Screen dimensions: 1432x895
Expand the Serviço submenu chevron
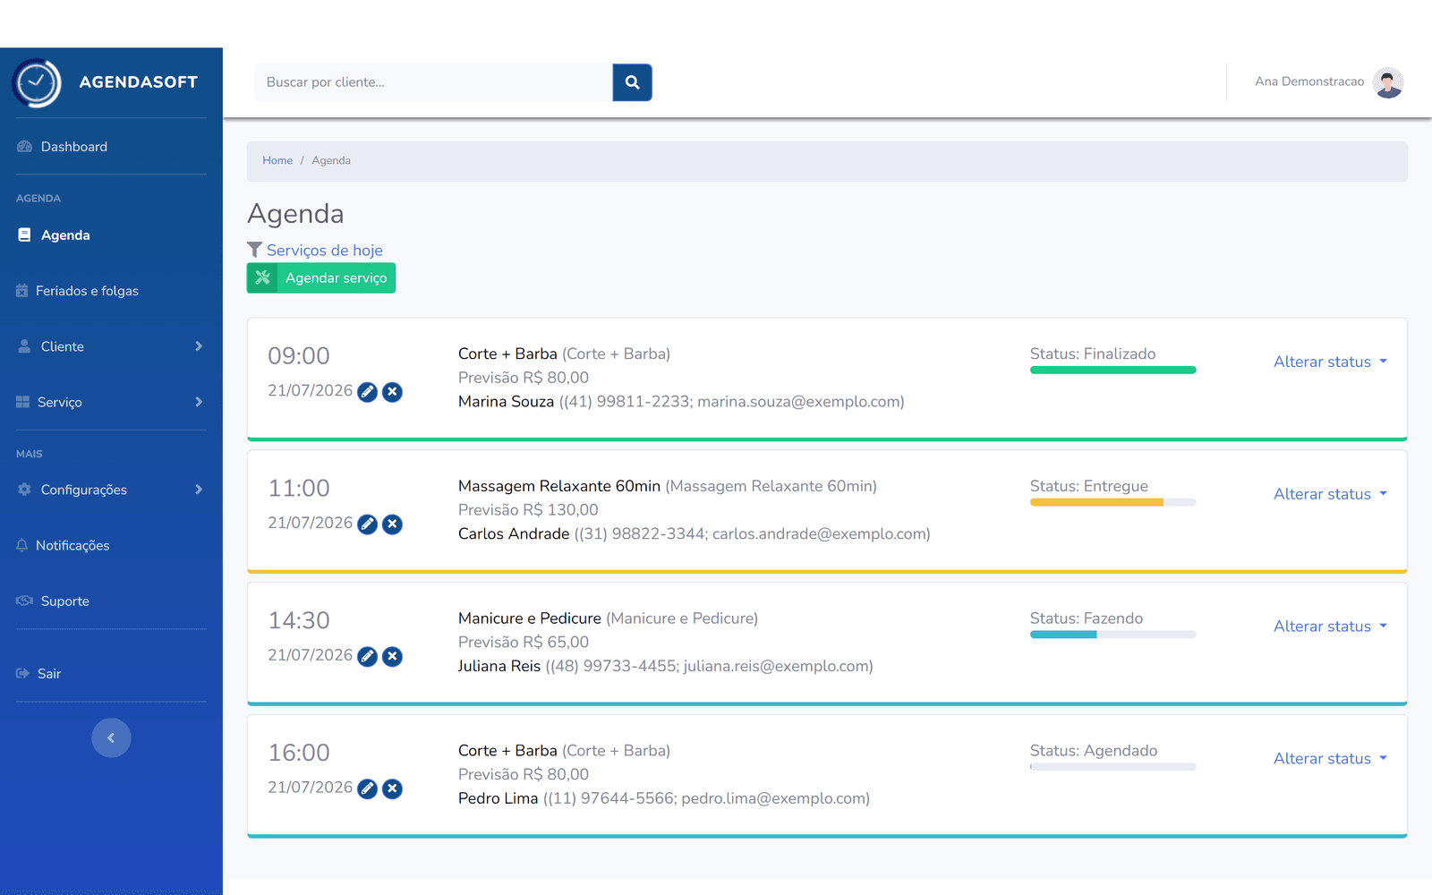(199, 402)
